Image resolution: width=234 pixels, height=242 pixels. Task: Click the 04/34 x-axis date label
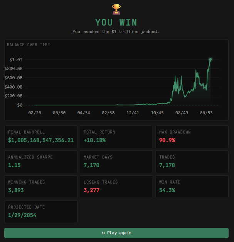tap(84, 113)
